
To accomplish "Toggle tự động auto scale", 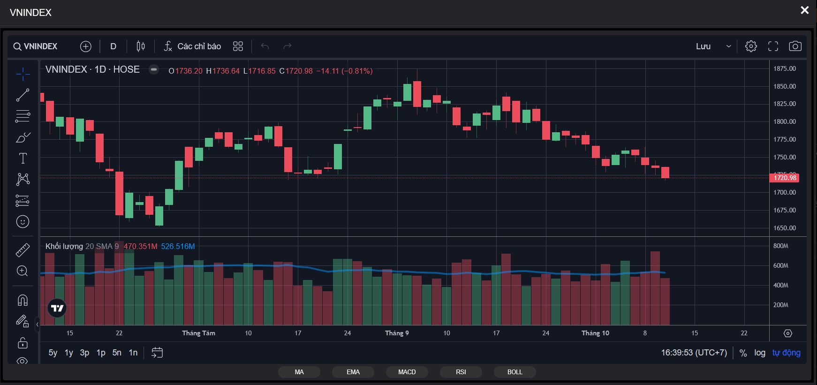I will (x=787, y=353).
